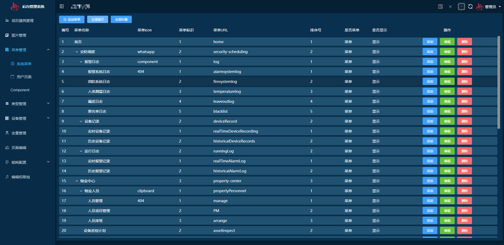Click the boxed X icon in the header

pos(461,6)
